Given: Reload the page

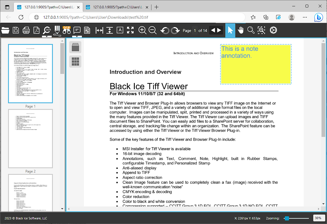Looking at the screenshot, I should tap(21, 17).
